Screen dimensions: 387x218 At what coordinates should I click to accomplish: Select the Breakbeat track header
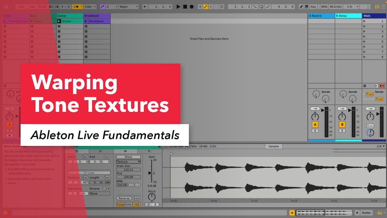click(97, 16)
